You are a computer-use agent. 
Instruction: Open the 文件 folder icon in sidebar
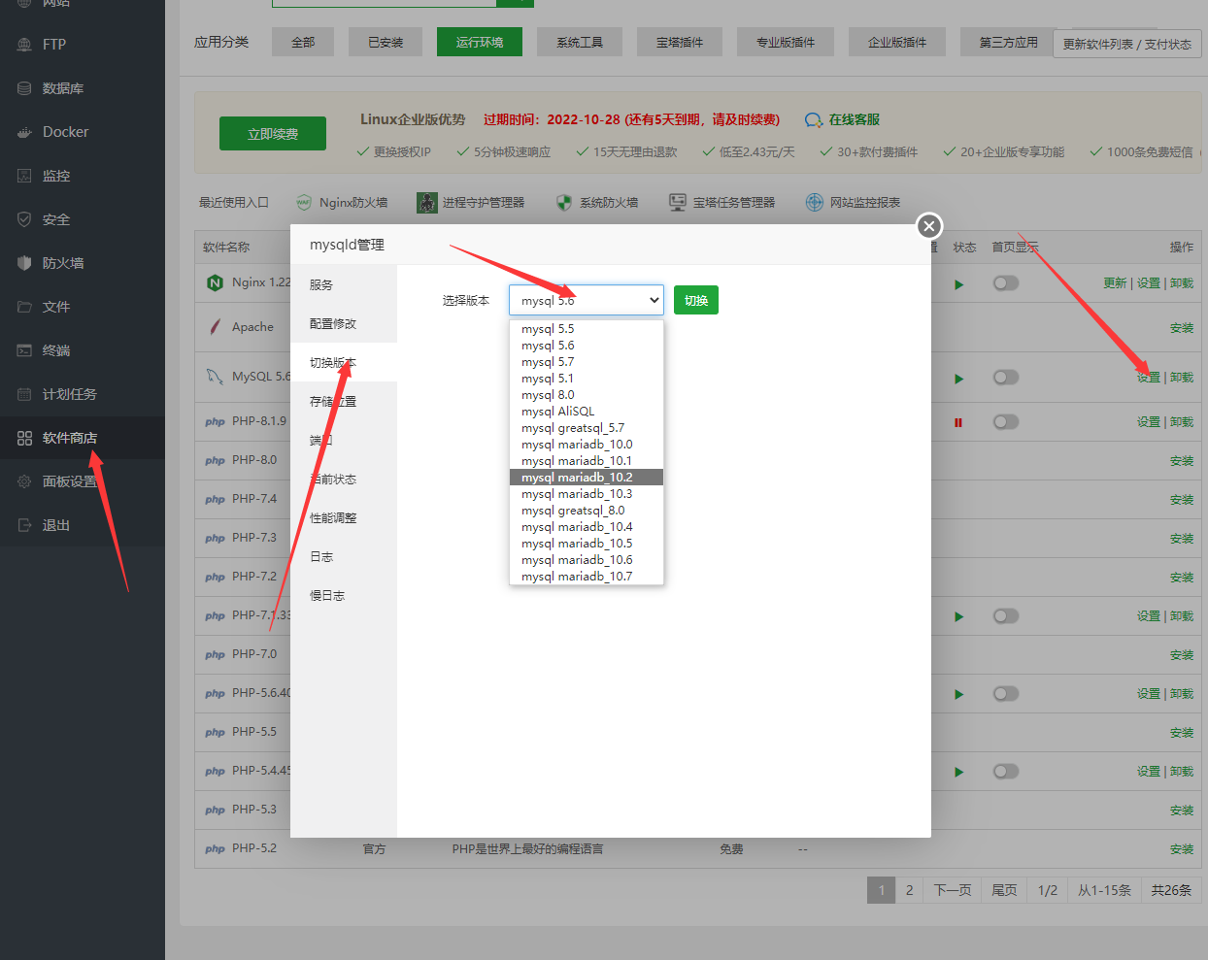tap(24, 307)
